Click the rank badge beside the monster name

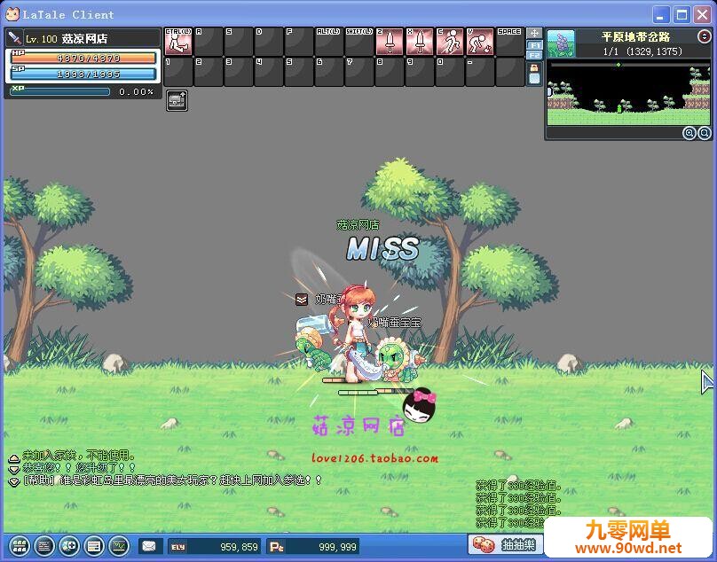(302, 300)
